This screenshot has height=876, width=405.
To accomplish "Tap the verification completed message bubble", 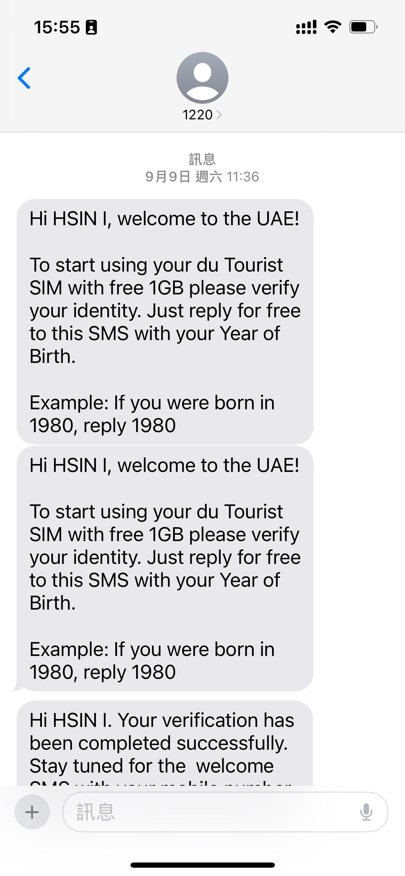I will tap(165, 744).
